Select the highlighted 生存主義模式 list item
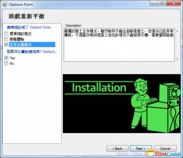The image size is (183, 158). coord(32,45)
